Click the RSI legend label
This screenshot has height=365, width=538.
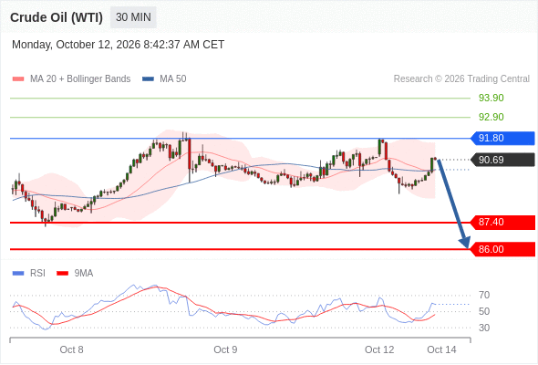[37, 274]
